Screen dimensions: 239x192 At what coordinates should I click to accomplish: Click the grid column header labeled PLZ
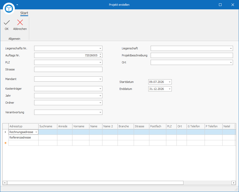171,126
